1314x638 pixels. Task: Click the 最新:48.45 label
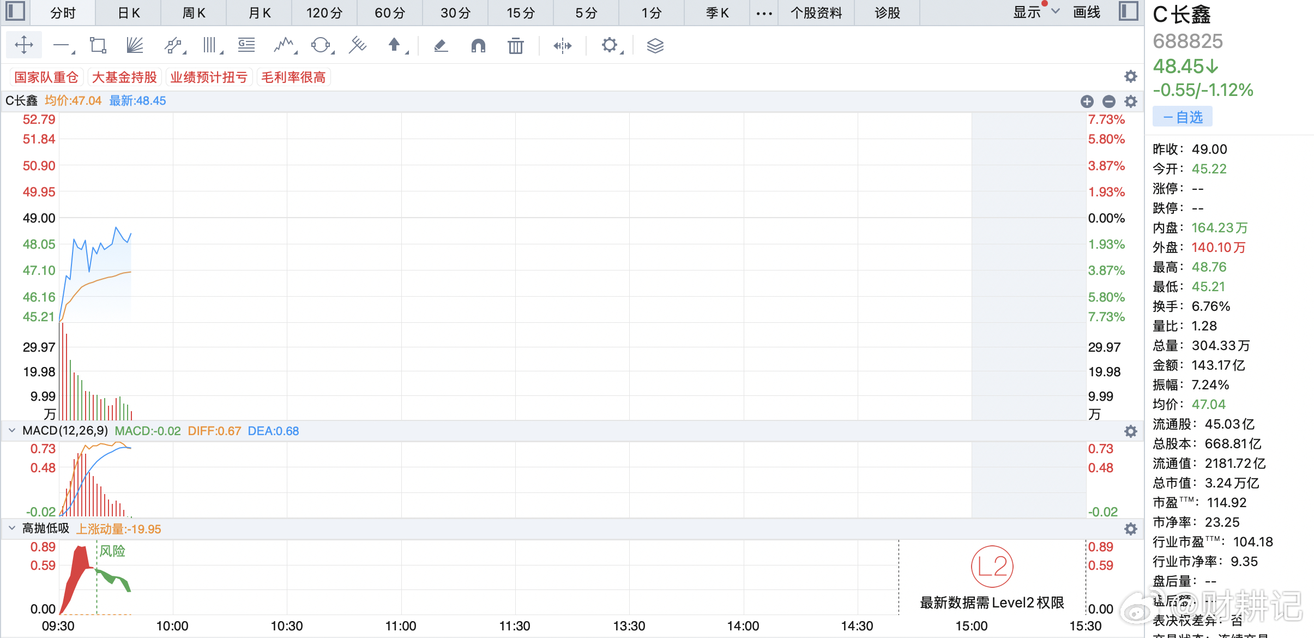[137, 101]
